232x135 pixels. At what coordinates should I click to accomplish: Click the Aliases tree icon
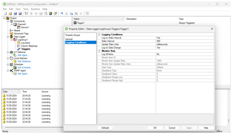pos(11,30)
